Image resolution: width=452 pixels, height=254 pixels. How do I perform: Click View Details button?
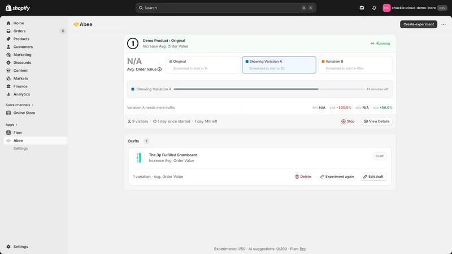coord(376,121)
